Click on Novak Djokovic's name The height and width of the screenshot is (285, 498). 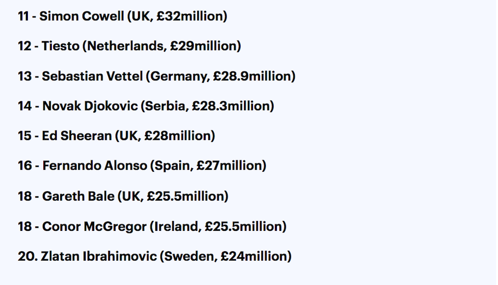pos(89,106)
